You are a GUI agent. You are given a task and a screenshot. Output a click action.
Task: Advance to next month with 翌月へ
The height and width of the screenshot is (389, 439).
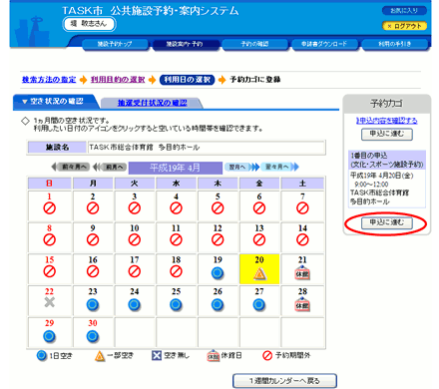[241, 167]
